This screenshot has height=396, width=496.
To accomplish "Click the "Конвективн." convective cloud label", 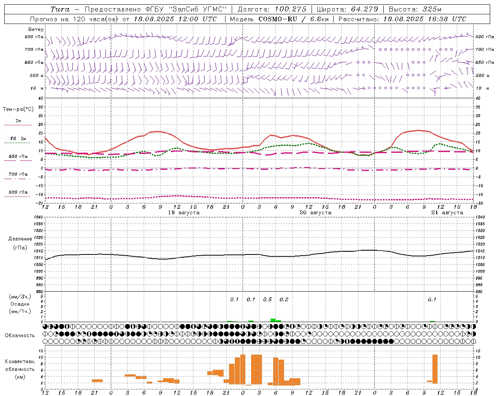I will 20,362.
